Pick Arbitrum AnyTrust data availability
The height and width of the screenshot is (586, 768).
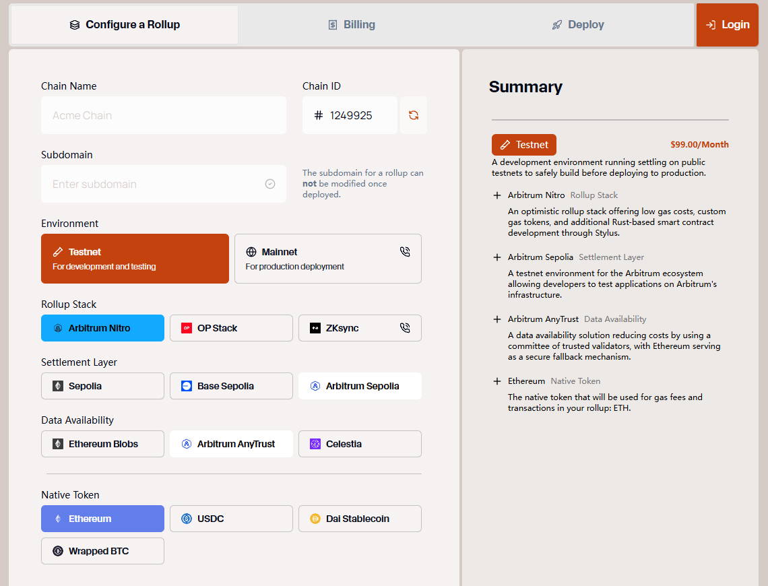231,444
